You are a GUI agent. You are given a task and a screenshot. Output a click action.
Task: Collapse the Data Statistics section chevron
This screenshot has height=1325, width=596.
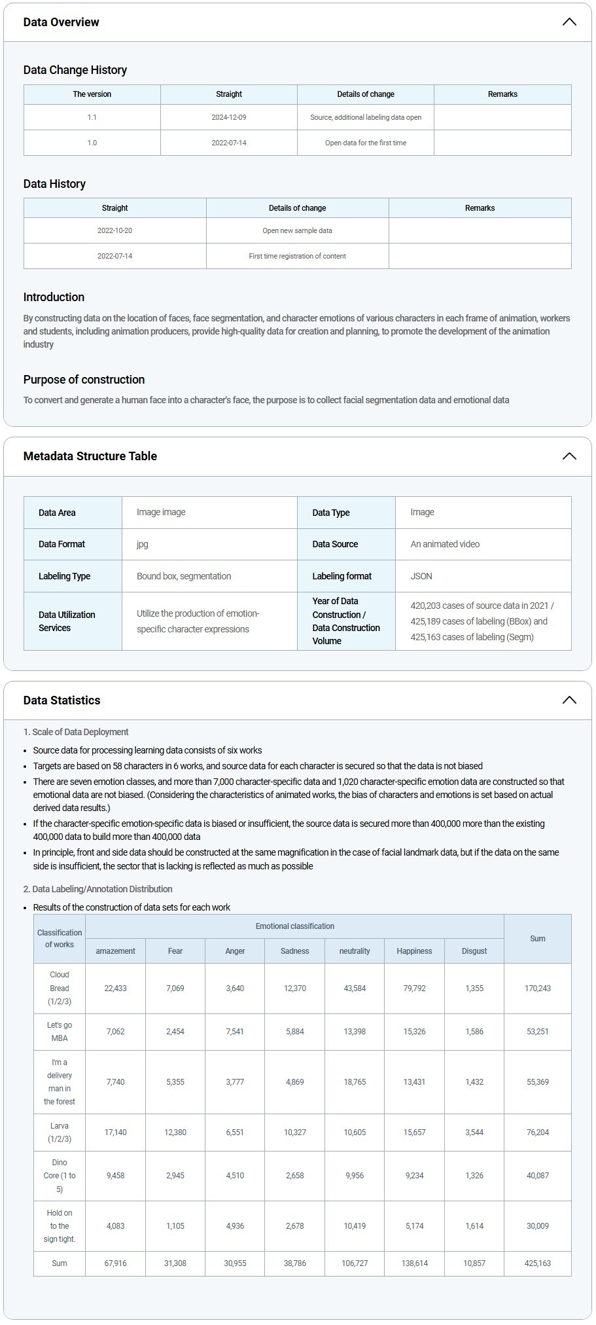[x=569, y=700]
